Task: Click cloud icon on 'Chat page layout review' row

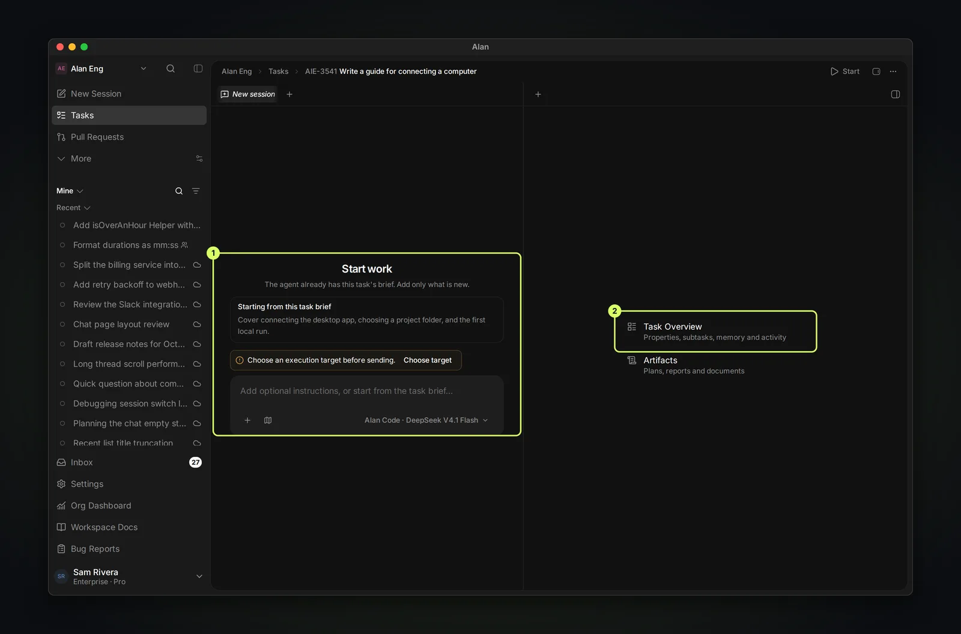Action: tap(197, 324)
